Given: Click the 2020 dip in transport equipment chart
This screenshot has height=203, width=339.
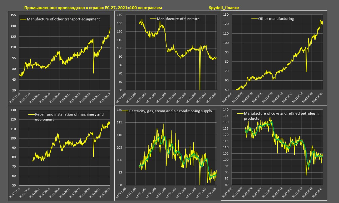Looking at the screenshot, I should coord(94,72).
